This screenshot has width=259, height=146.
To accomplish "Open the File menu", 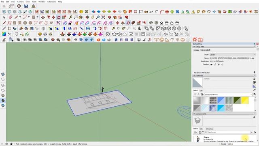I will click(x=2, y=2).
